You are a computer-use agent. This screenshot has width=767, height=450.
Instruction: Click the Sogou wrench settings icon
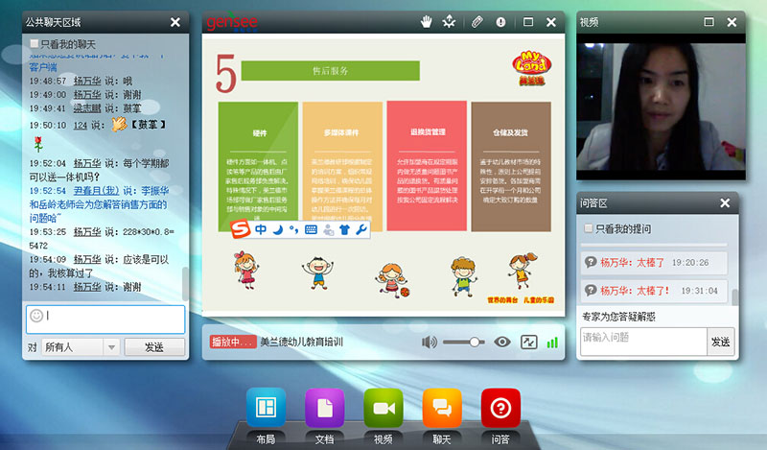[x=361, y=230]
